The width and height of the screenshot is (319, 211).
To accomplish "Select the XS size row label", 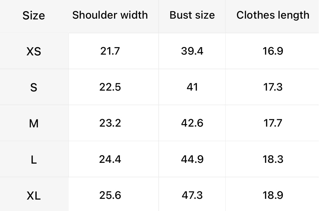I will pyautogui.click(x=34, y=51).
